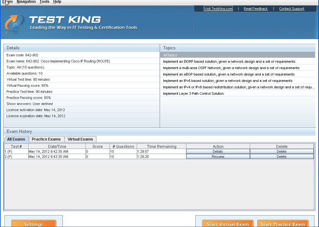Click 'Practice Test time: 90 minutes' row

click(81, 92)
